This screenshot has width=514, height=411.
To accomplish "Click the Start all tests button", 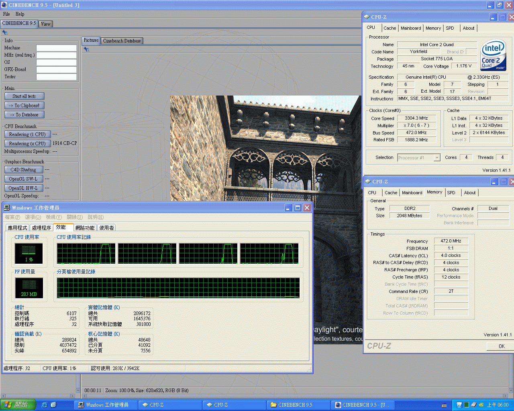I will [24, 96].
